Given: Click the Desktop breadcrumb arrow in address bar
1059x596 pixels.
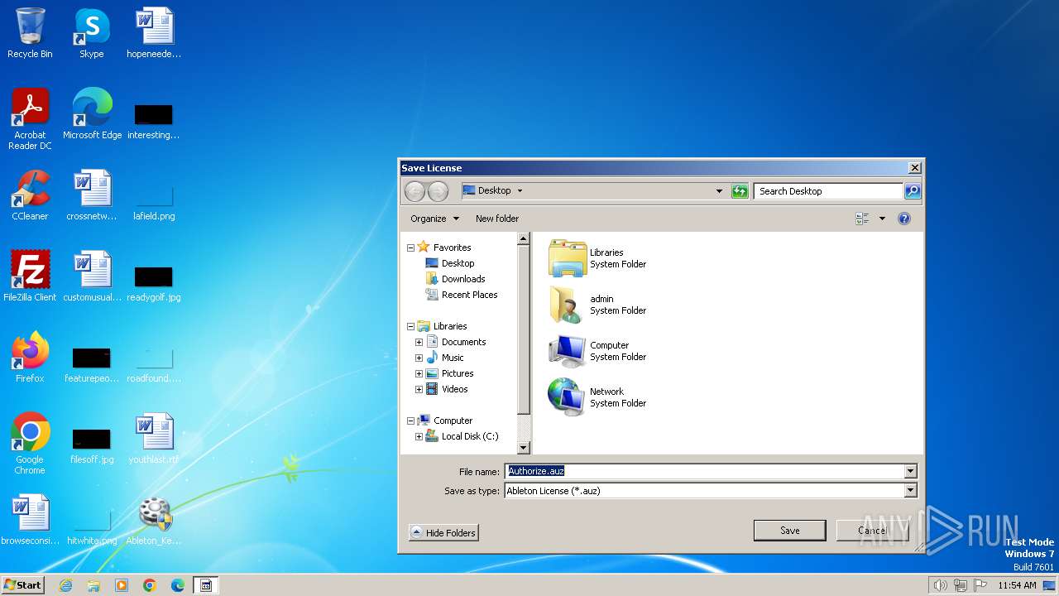Looking at the screenshot, I should 520,191.
